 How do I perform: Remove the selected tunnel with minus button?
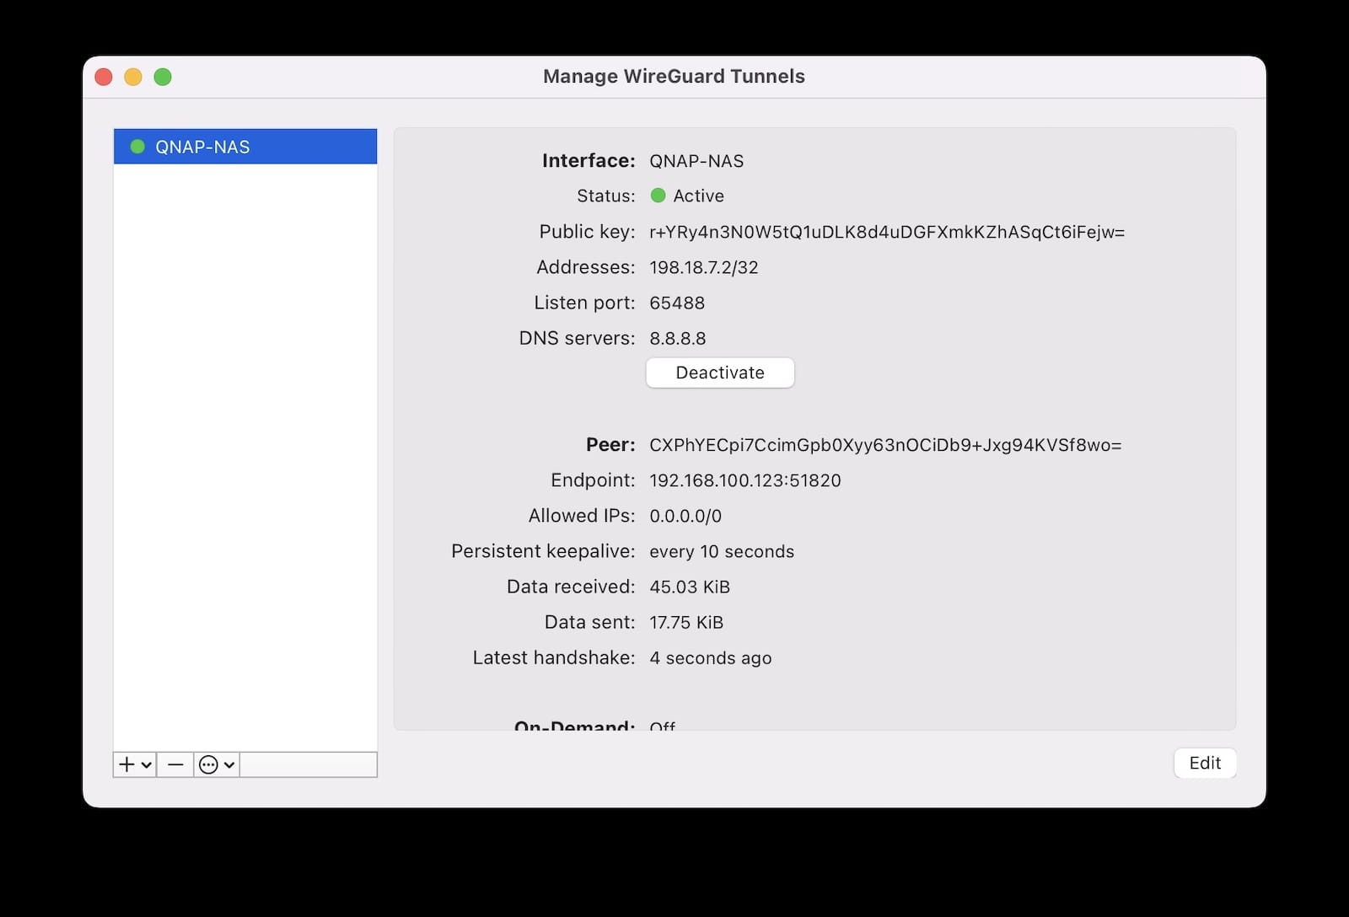coord(175,764)
